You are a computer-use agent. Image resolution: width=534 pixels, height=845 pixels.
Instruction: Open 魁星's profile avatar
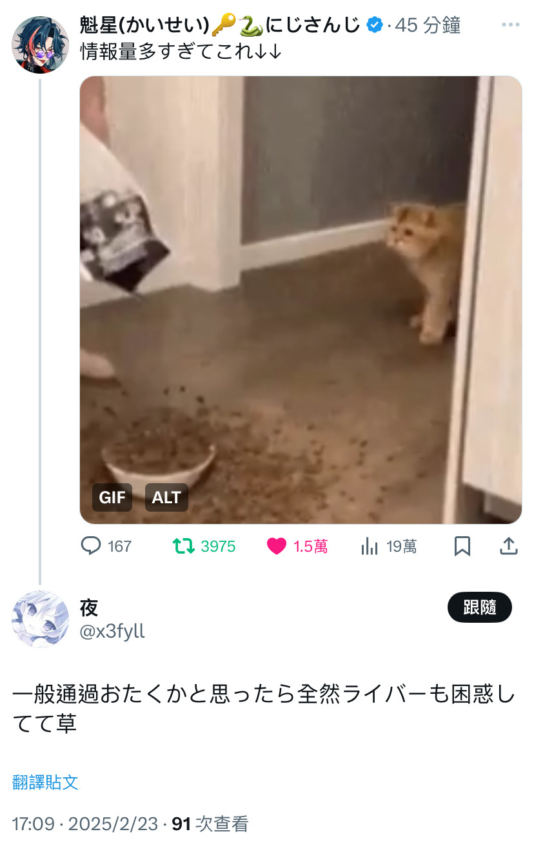[40, 45]
